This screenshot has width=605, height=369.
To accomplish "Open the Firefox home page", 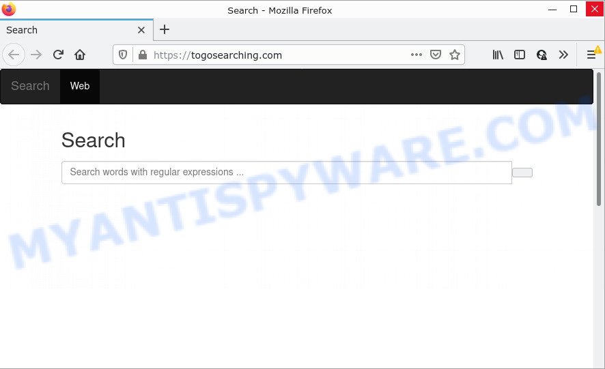I will (x=80, y=55).
